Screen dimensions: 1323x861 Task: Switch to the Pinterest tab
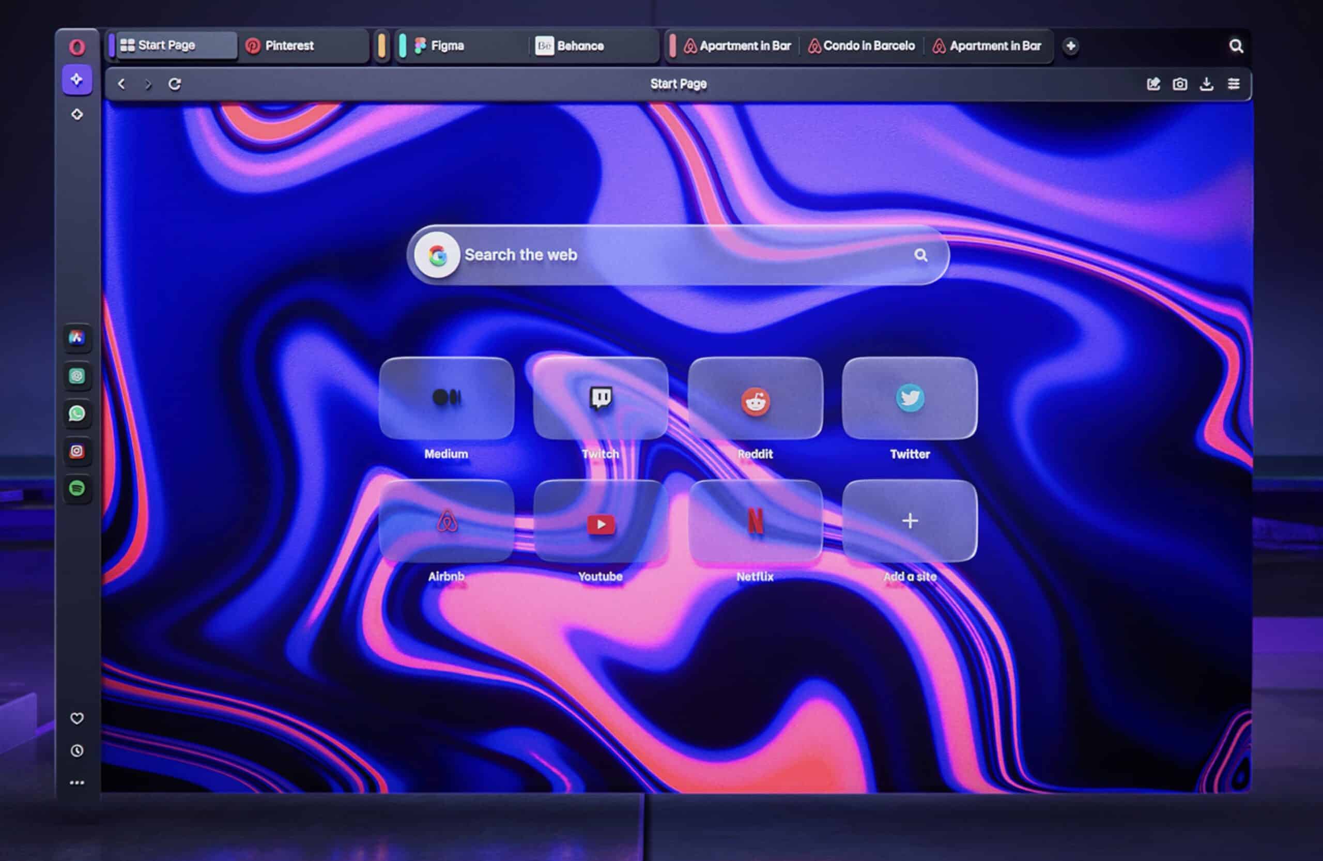[289, 45]
